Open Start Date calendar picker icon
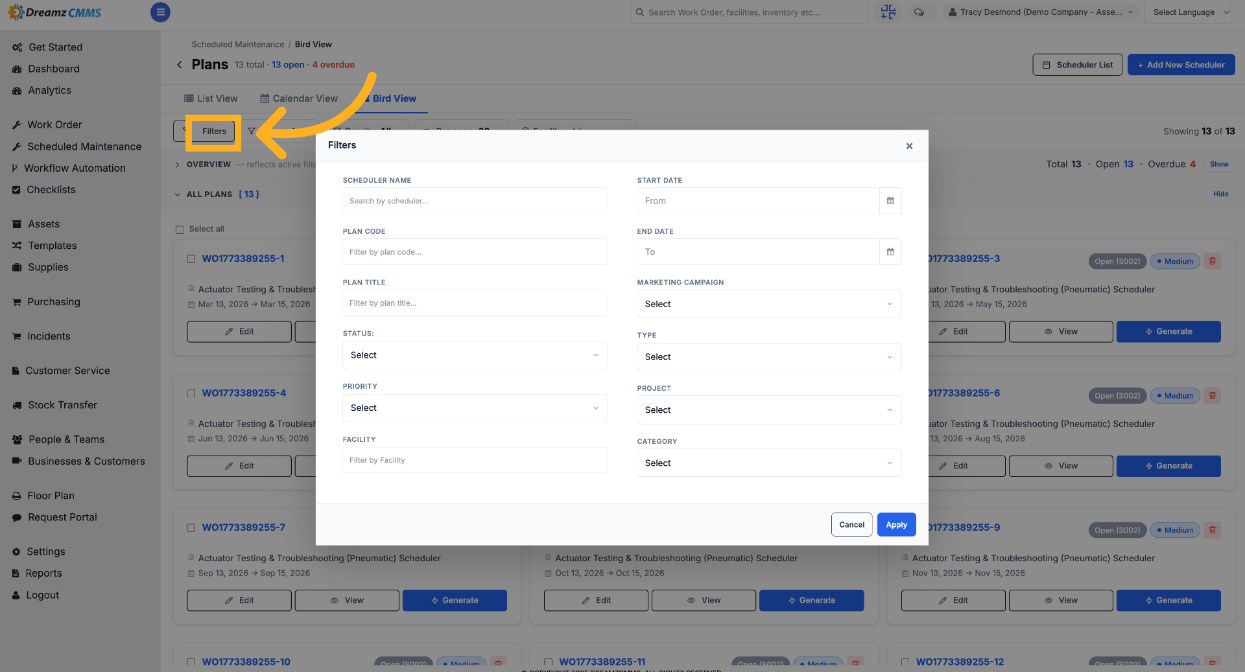This screenshot has height=672, width=1245. 890,201
